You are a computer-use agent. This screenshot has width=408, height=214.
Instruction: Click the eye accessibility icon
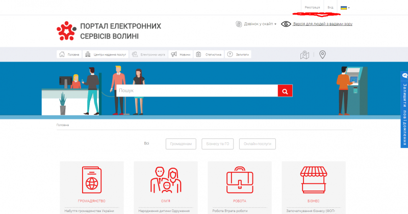pos(286,24)
